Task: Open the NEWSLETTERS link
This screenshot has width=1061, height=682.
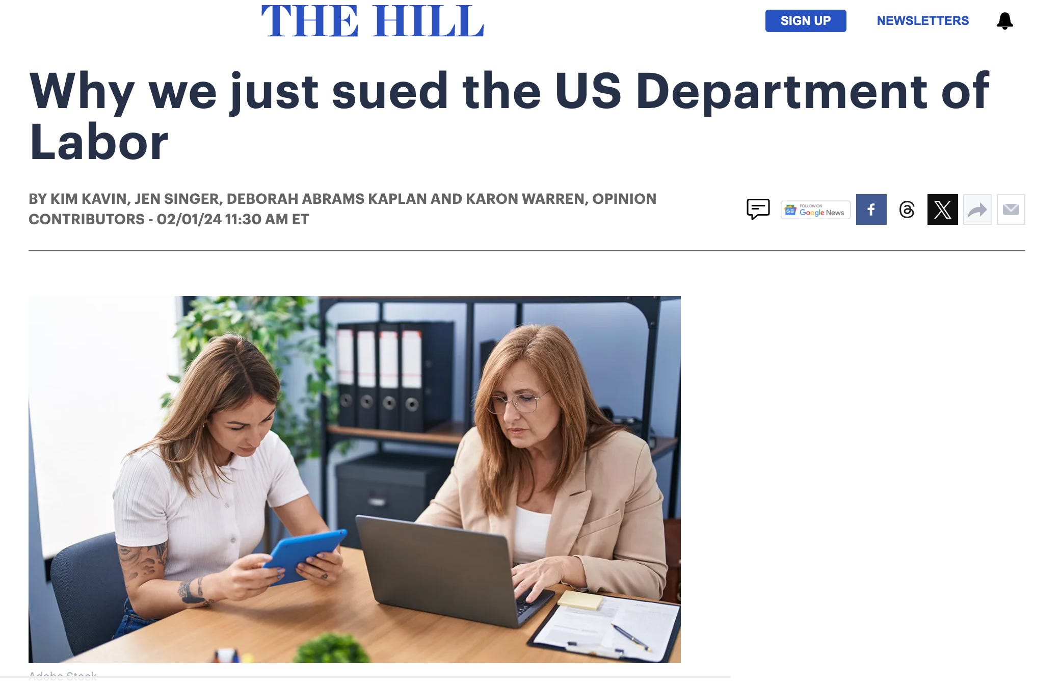Action: 922,21
